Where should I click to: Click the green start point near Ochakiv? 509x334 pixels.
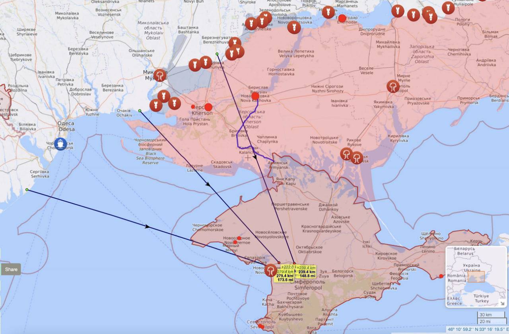(x=140, y=111)
